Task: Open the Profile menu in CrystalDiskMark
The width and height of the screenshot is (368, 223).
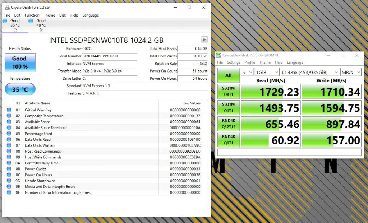Action: [249, 62]
